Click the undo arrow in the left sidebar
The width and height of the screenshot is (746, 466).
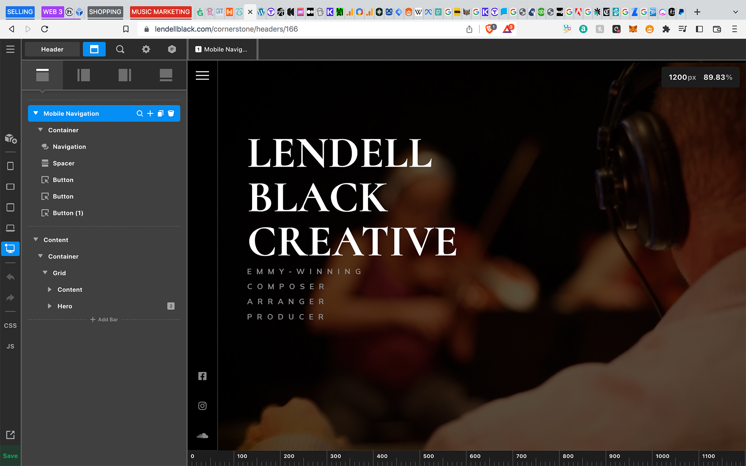pos(10,277)
